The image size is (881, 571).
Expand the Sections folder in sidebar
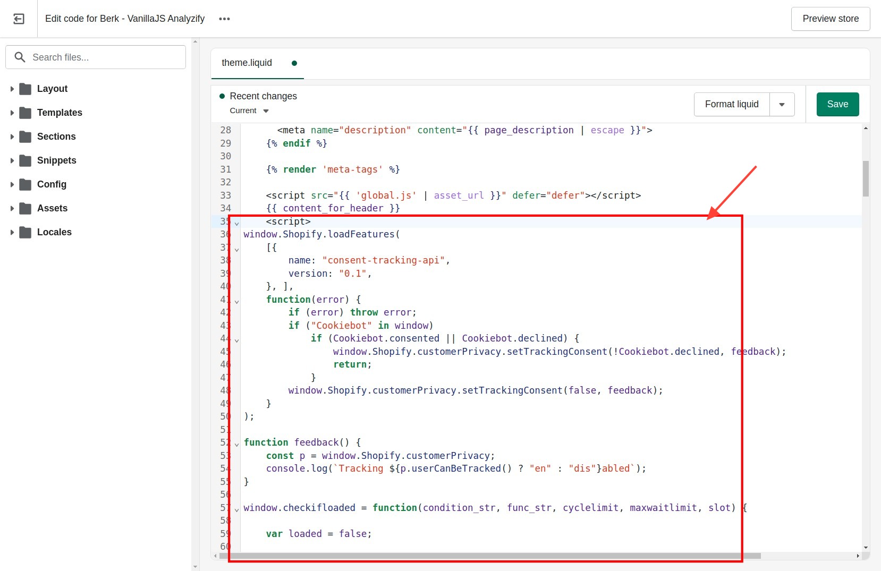click(x=12, y=137)
